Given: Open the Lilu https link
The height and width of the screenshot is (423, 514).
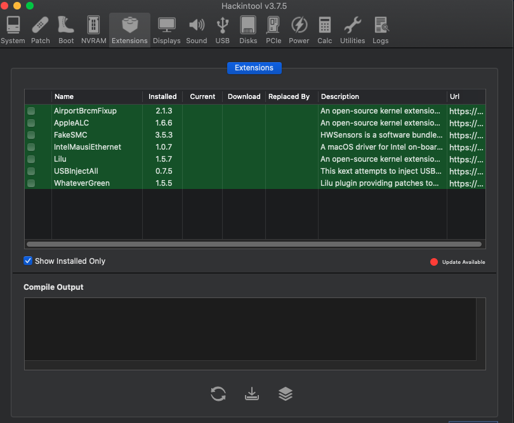Looking at the screenshot, I should [x=466, y=159].
